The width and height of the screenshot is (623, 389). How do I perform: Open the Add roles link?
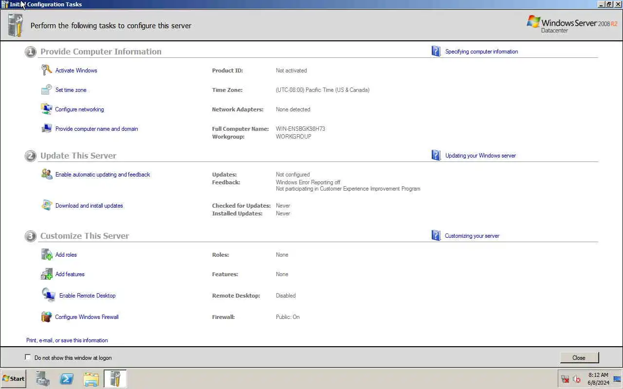pyautogui.click(x=66, y=255)
